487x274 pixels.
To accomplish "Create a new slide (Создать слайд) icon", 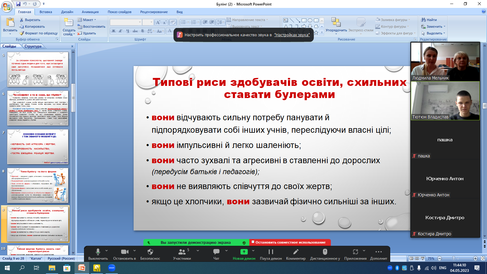I will pyautogui.click(x=69, y=23).
